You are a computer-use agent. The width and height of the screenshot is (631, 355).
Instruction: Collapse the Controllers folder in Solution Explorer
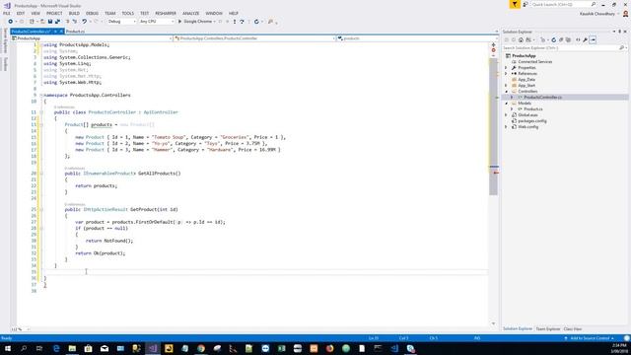pyautogui.click(x=506, y=92)
